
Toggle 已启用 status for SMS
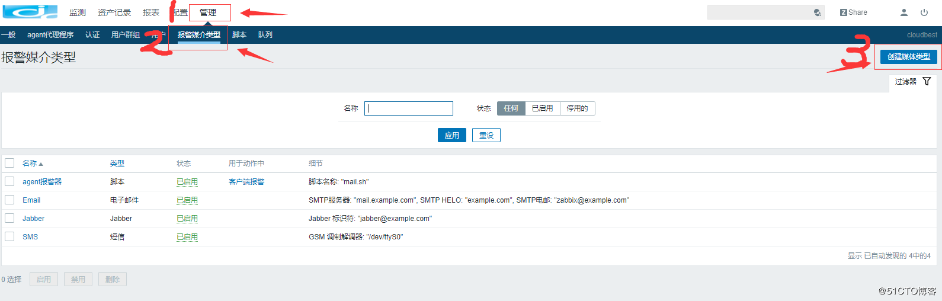[x=187, y=237]
